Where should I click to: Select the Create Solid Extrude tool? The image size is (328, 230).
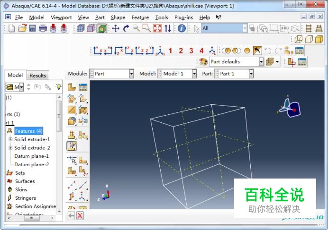pyautogui.click(x=72, y=98)
